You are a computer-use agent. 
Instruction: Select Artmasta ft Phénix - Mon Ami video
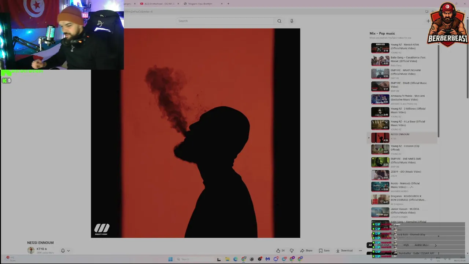tap(402, 99)
